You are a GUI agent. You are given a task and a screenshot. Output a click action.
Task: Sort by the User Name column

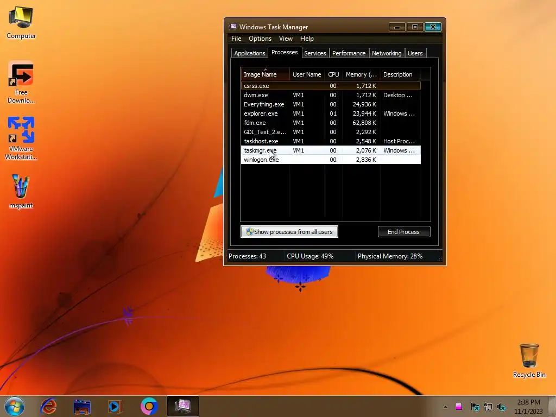click(x=307, y=74)
